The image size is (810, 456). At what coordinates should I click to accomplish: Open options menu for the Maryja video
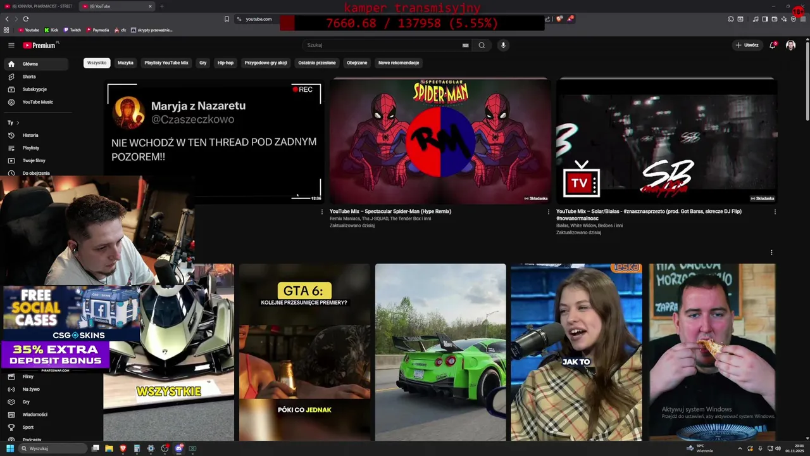click(x=321, y=212)
